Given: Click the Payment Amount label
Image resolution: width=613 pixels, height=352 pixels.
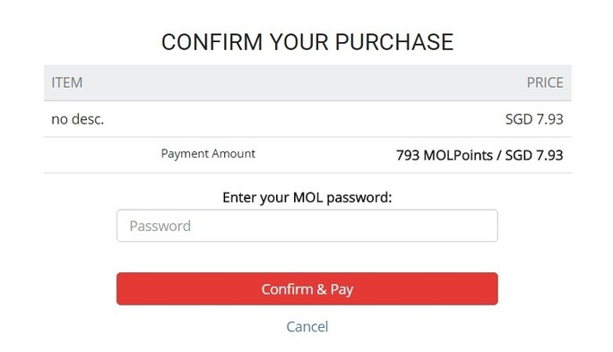Looking at the screenshot, I should tap(208, 153).
